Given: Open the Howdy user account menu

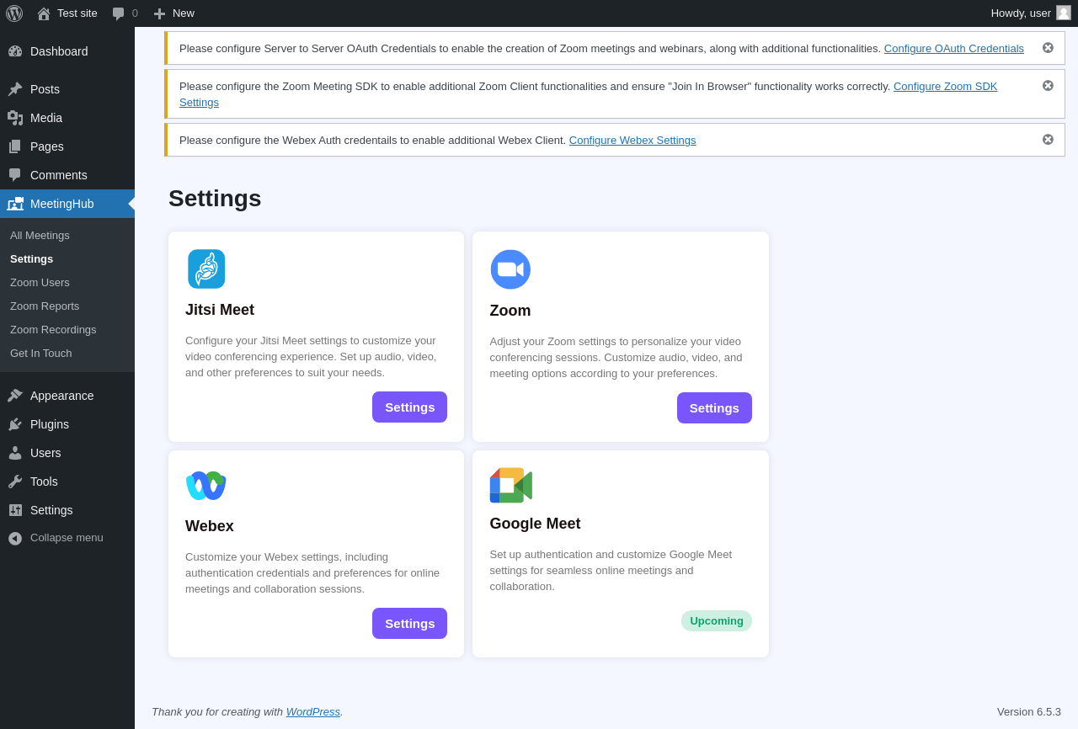Looking at the screenshot, I should pyautogui.click(x=1030, y=13).
